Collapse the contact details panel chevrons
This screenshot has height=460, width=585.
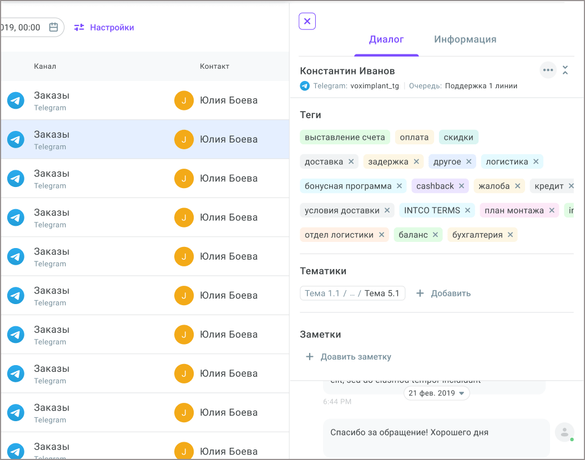pyautogui.click(x=565, y=70)
